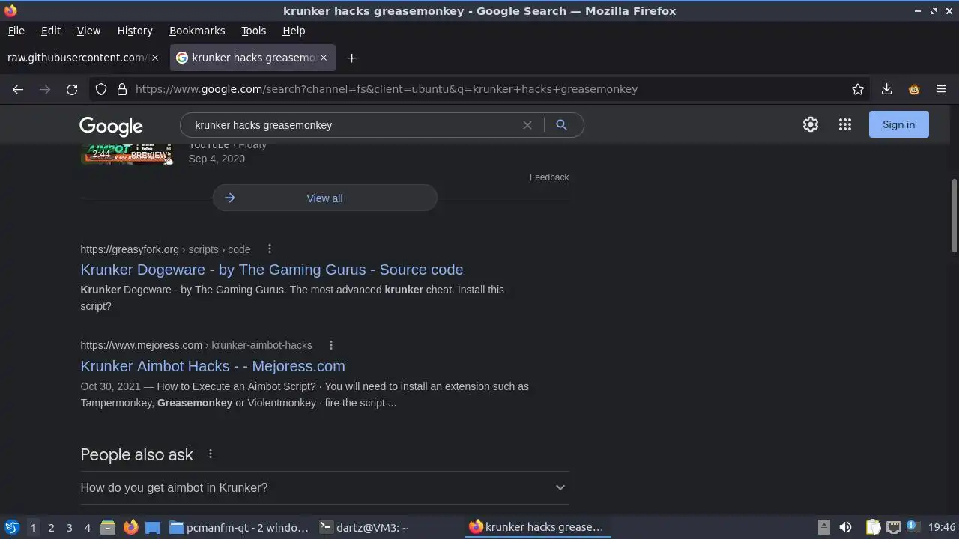Expand "How do you get aimbot in Krunker?"
Viewport: 959px width, 539px height.
[x=324, y=487]
